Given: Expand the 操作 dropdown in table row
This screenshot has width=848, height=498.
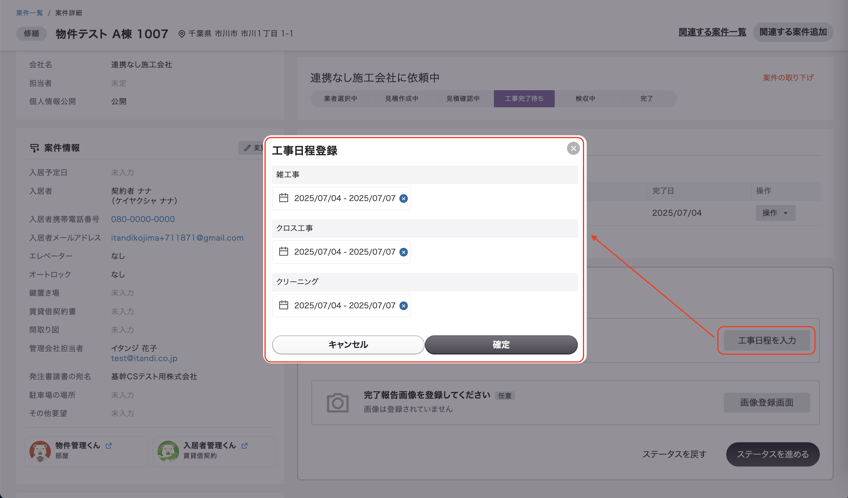Looking at the screenshot, I should 775,213.
